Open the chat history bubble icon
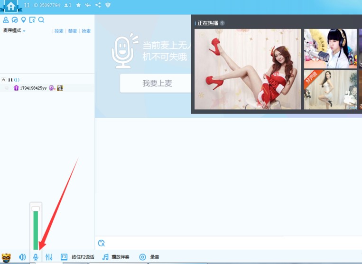 [x=15, y=20]
